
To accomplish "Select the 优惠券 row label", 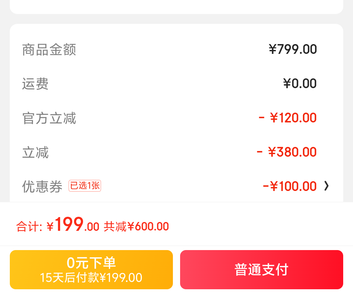I will 42,186.
